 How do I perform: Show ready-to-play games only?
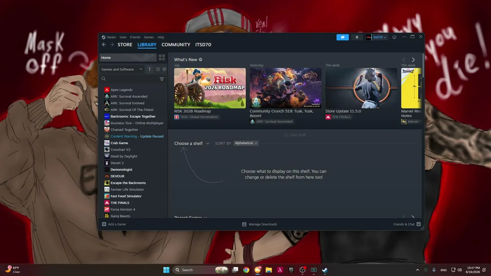tap(165, 69)
